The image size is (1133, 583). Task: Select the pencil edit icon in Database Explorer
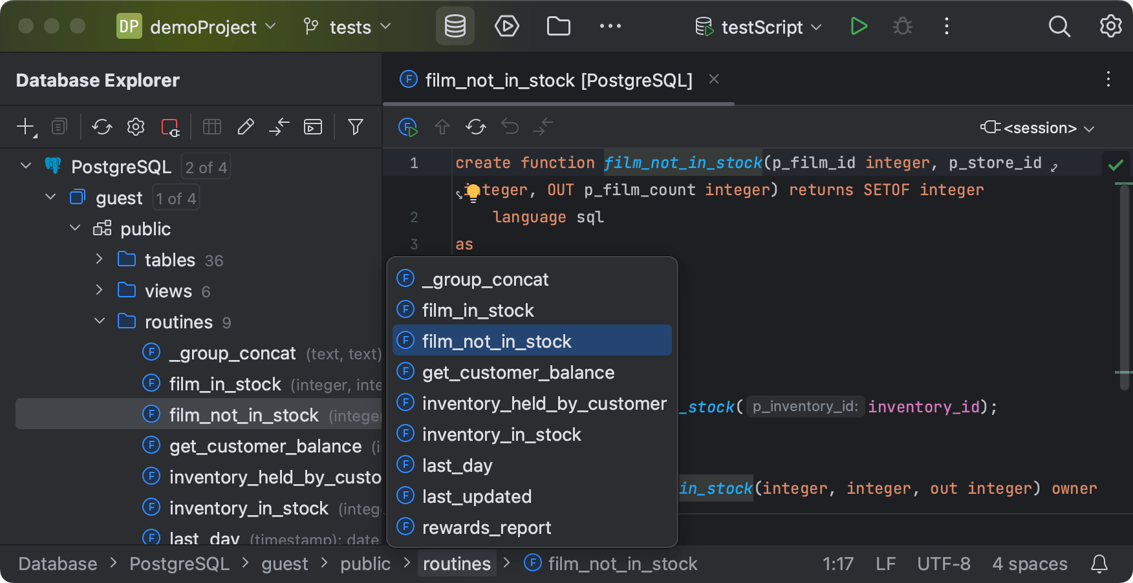[x=245, y=127]
